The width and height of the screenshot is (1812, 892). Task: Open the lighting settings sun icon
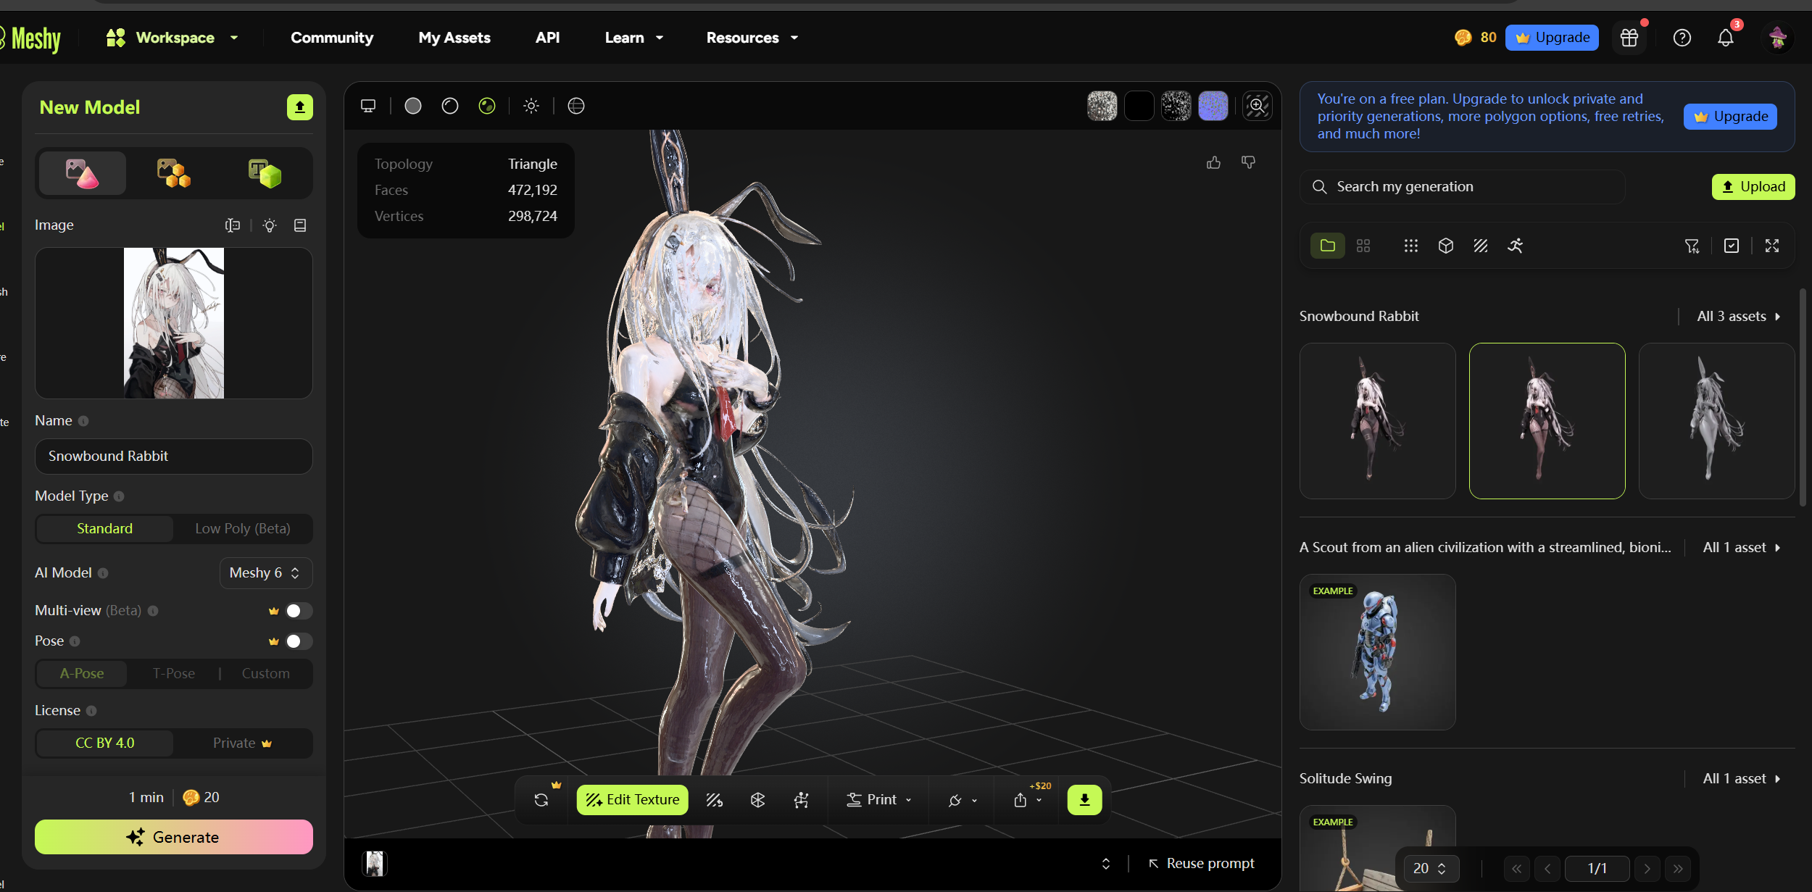pos(531,107)
